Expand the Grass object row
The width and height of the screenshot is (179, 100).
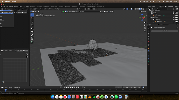tap(154, 21)
